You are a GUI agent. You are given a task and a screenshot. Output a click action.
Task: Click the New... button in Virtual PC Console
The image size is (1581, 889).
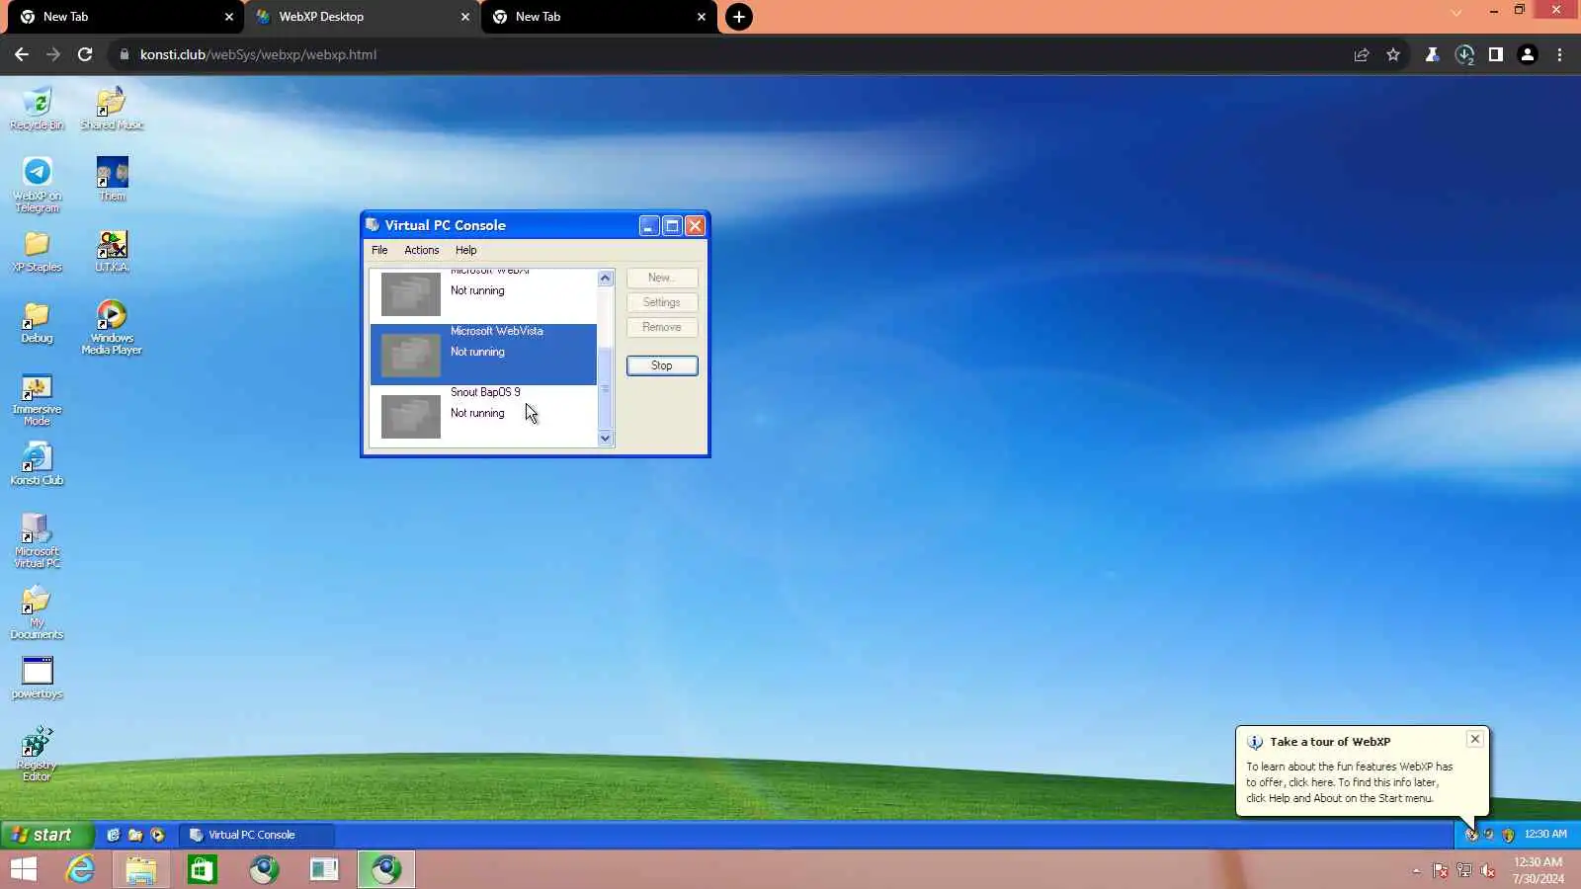click(662, 278)
